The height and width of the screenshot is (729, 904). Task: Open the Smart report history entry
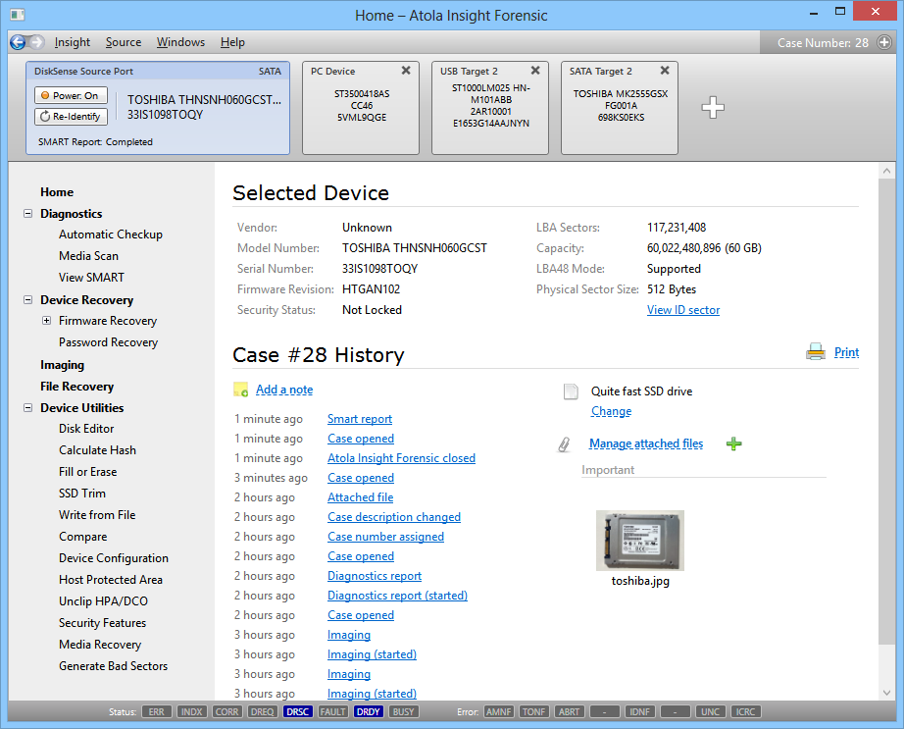(x=360, y=419)
